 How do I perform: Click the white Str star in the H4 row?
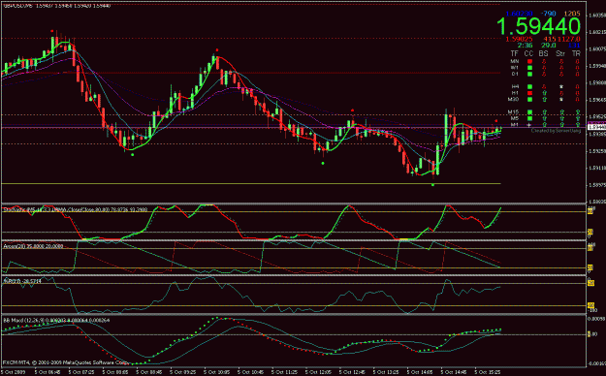[561, 86]
